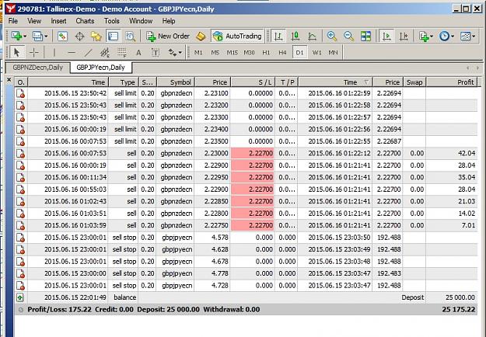Select the Fibonacci retracement tool
Image resolution: width=486 pixels, height=337 pixels.
pos(122,53)
